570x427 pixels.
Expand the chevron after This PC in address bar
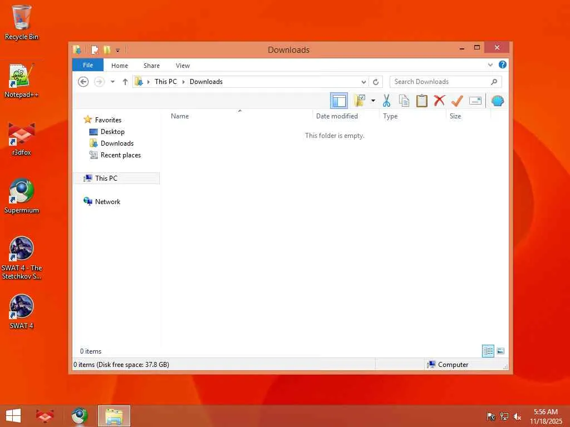click(183, 82)
